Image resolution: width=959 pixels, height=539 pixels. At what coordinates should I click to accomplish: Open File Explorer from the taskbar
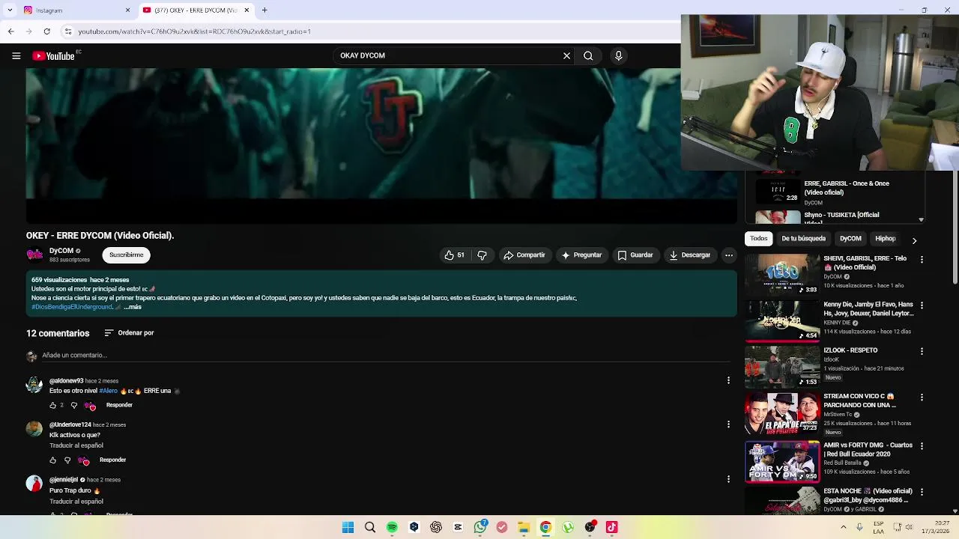tap(524, 527)
